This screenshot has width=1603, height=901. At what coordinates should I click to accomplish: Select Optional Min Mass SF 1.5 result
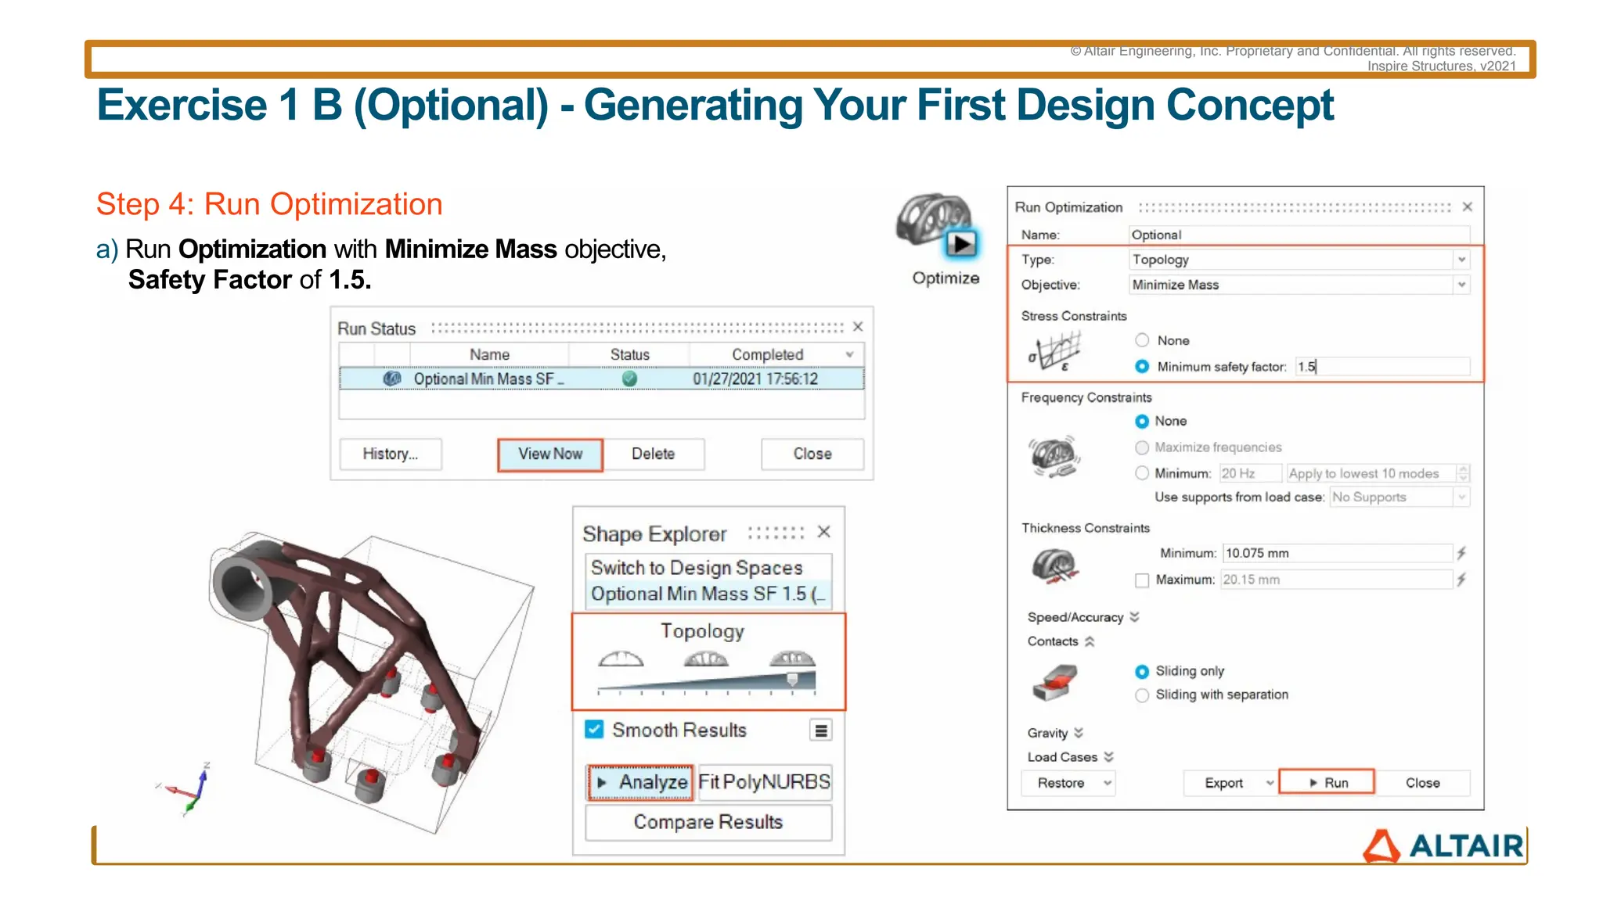(707, 594)
